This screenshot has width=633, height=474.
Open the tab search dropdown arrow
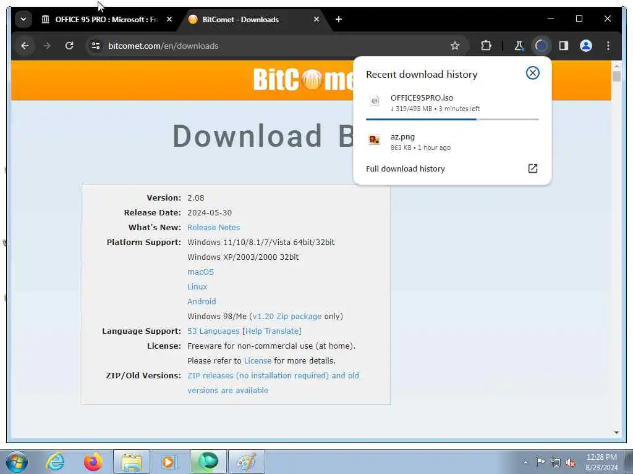(23, 19)
